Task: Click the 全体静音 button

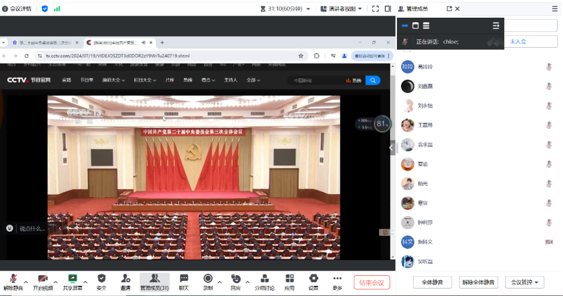Action: click(433, 282)
